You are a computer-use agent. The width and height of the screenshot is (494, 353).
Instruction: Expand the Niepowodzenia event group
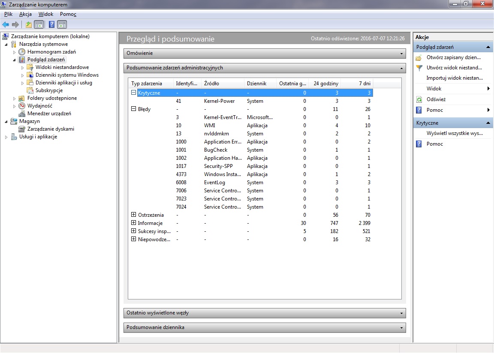click(x=134, y=239)
